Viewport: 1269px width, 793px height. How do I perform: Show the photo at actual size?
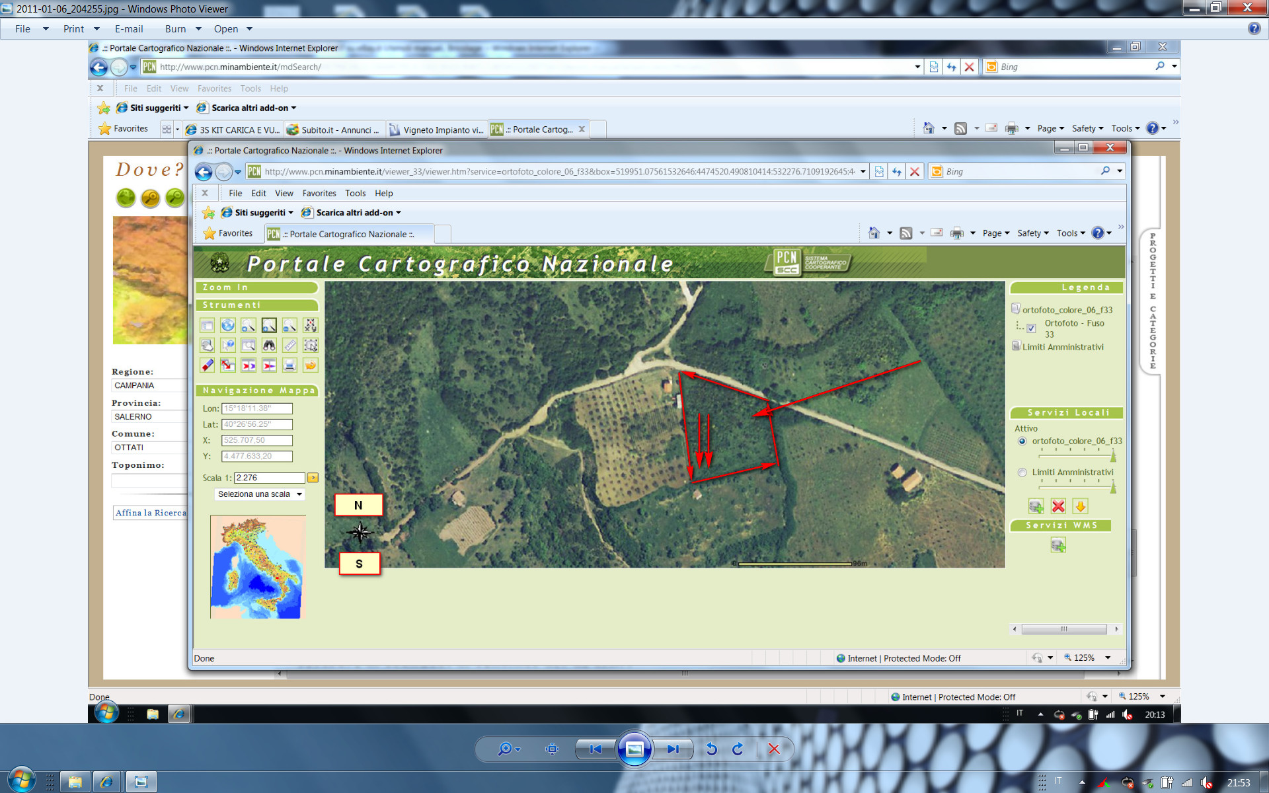coord(552,749)
